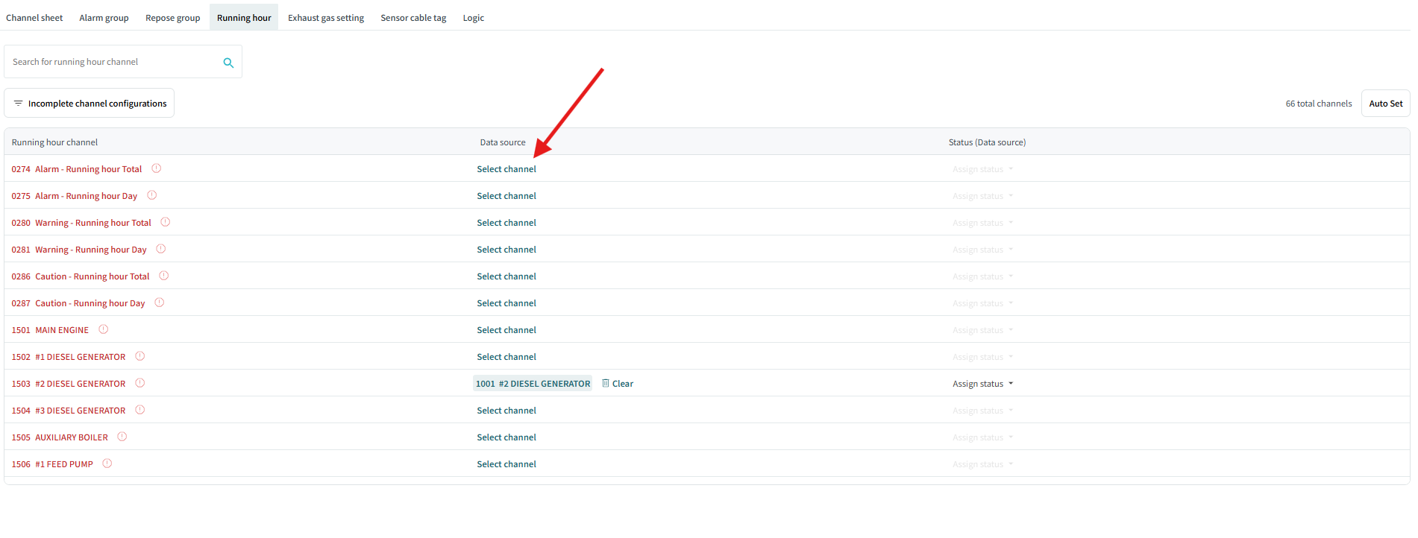Click alert icon beside 1503 #2 DIESEL GENERATOR
This screenshot has width=1418, height=538.
(140, 383)
